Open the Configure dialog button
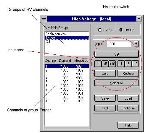This screenshot has width=148, height=133. pyautogui.click(x=128, y=108)
